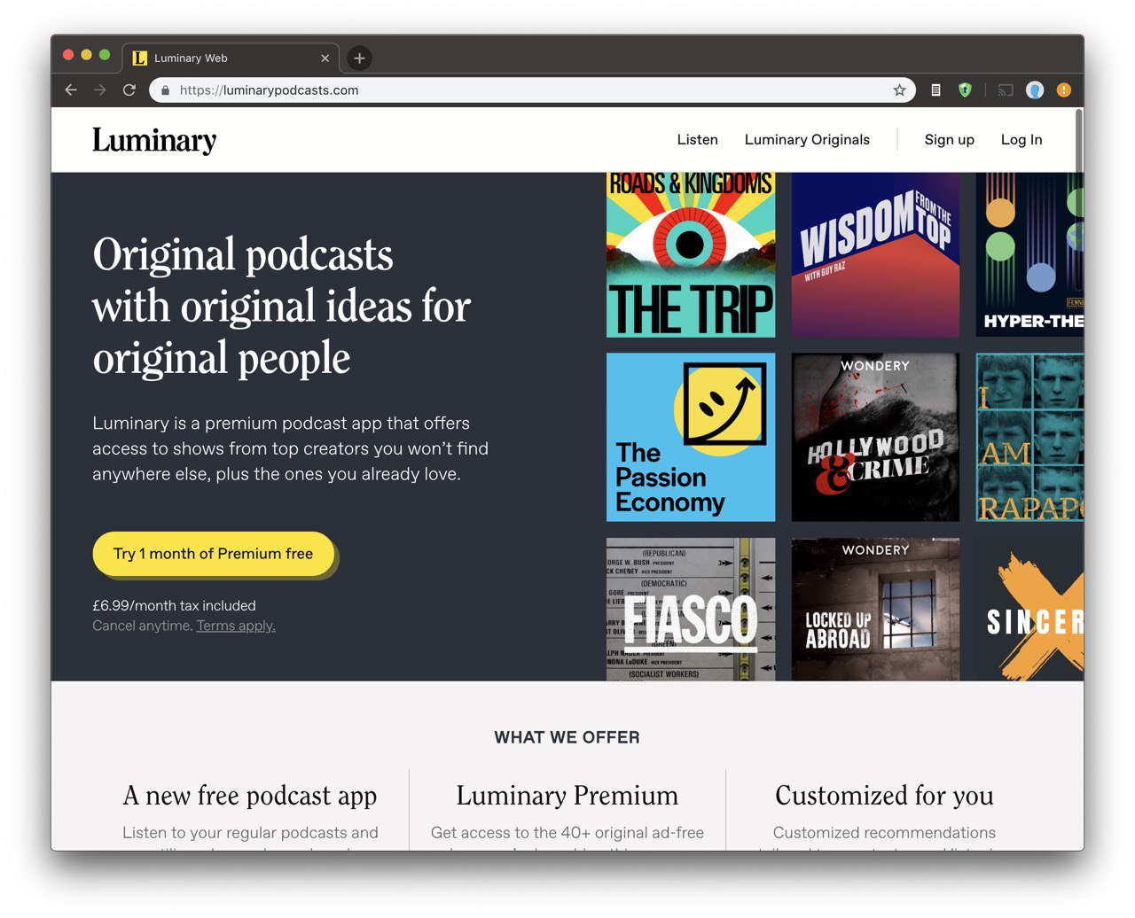Open the Fiasco podcast artwork
1135x918 pixels.
[691, 610]
